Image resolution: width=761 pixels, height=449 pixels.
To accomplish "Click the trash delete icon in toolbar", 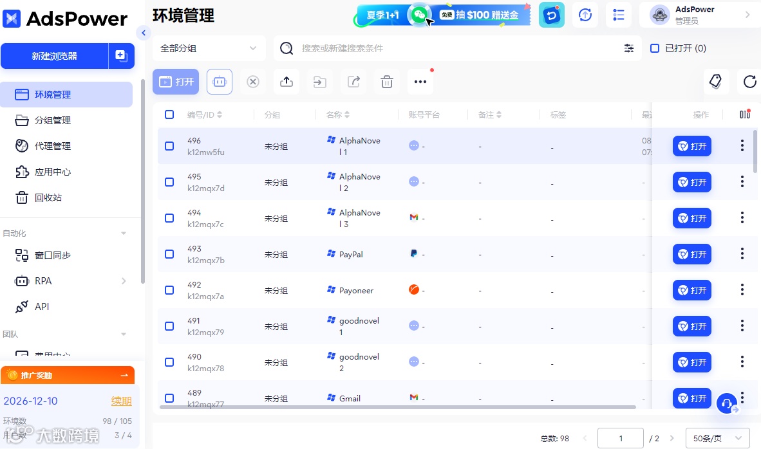I will (x=387, y=82).
